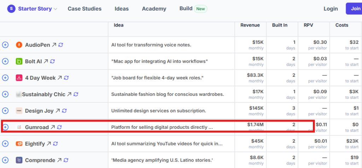Sort by the Costs column header
This screenshot has width=362, height=168.
click(x=342, y=25)
